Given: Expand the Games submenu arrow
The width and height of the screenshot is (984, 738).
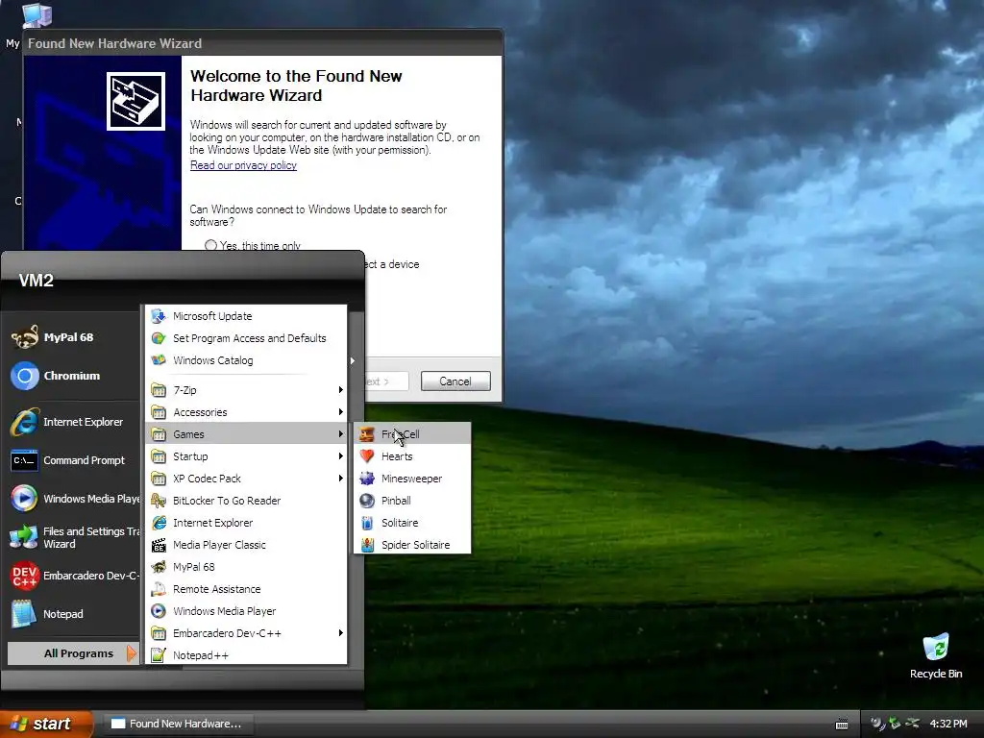Looking at the screenshot, I should [x=341, y=433].
